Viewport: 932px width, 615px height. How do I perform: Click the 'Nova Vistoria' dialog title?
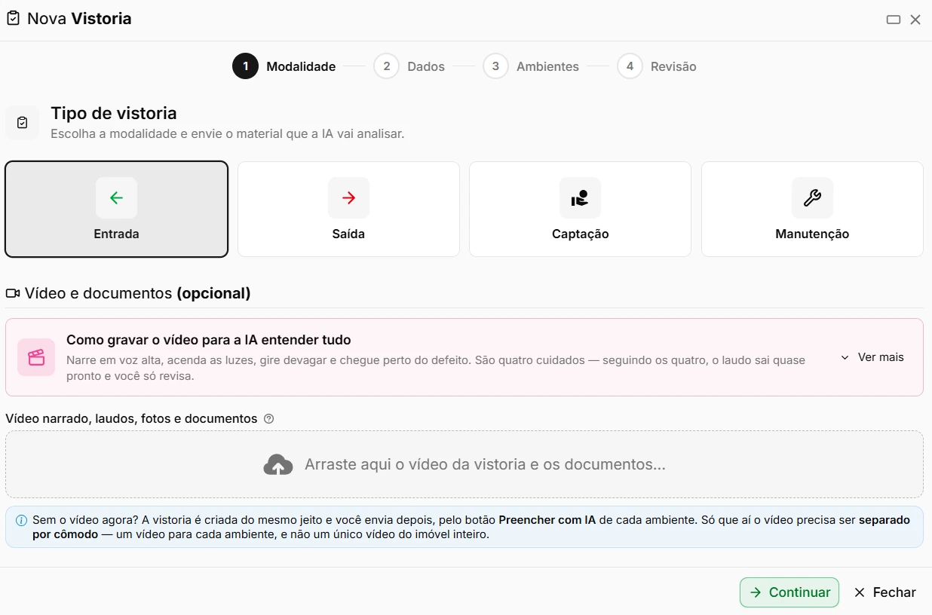pos(79,19)
